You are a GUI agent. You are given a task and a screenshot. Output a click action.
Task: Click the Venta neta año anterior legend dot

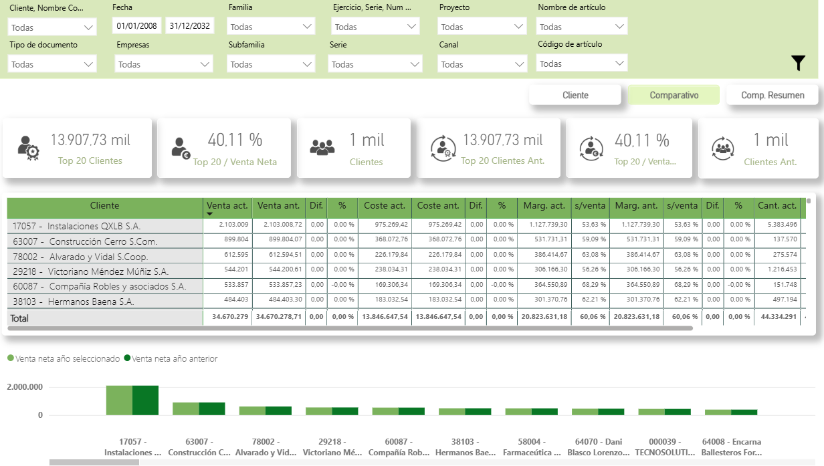[x=127, y=358]
